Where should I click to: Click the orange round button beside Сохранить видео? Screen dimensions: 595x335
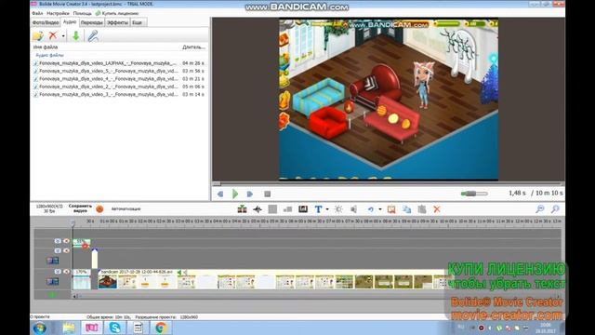tap(99, 208)
